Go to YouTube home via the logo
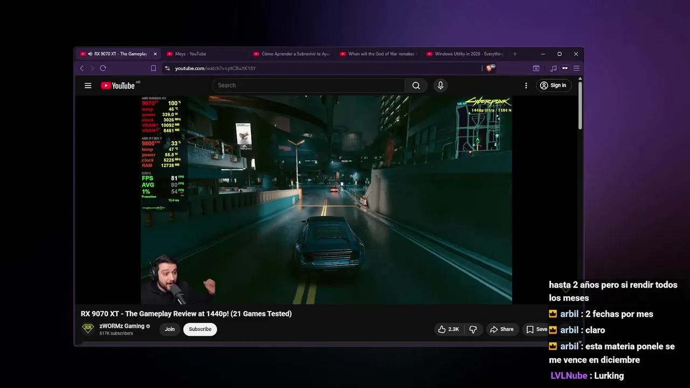Viewport: 690px width, 388px height. click(118, 86)
